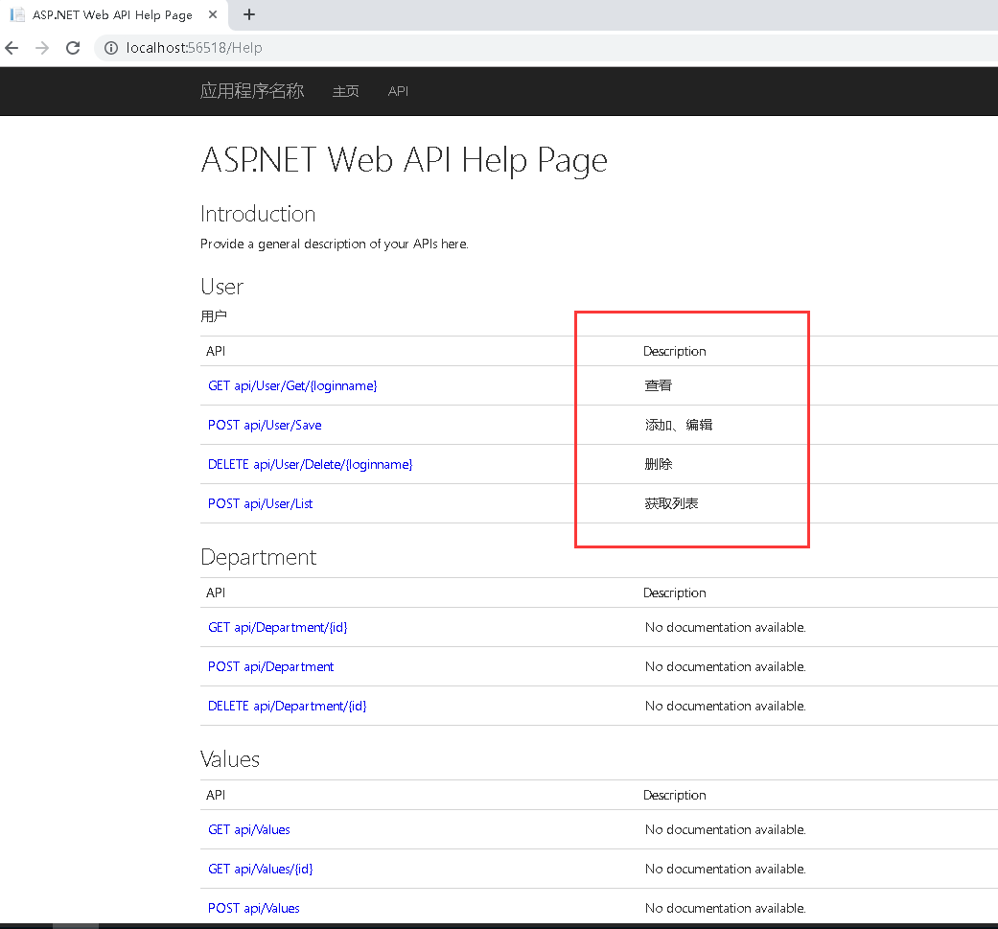Open POST api/User/List link
Screen dimensions: 998x929
(x=261, y=504)
